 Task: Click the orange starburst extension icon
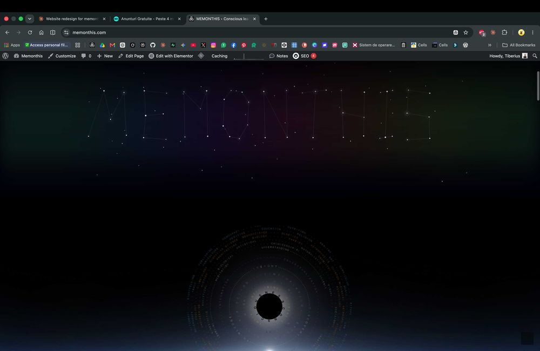click(x=493, y=32)
